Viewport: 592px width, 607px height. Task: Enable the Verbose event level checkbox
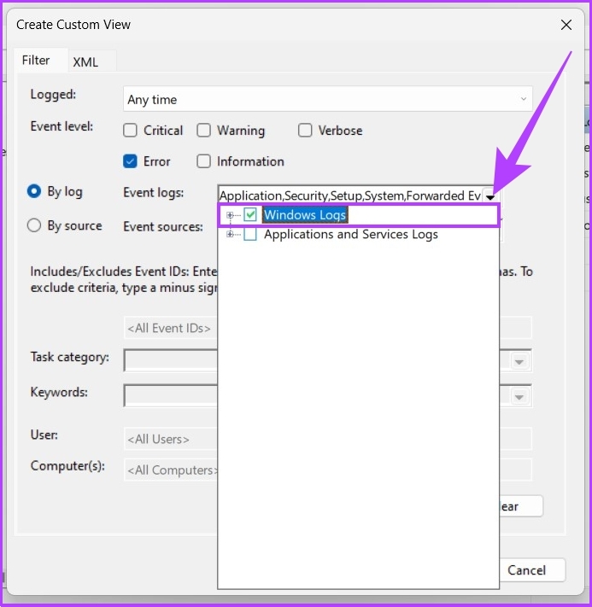tap(305, 131)
